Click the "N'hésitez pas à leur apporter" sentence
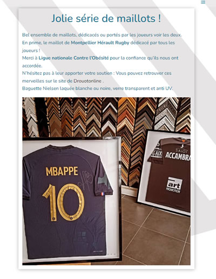The width and height of the screenshot is (216, 279). click(97, 77)
